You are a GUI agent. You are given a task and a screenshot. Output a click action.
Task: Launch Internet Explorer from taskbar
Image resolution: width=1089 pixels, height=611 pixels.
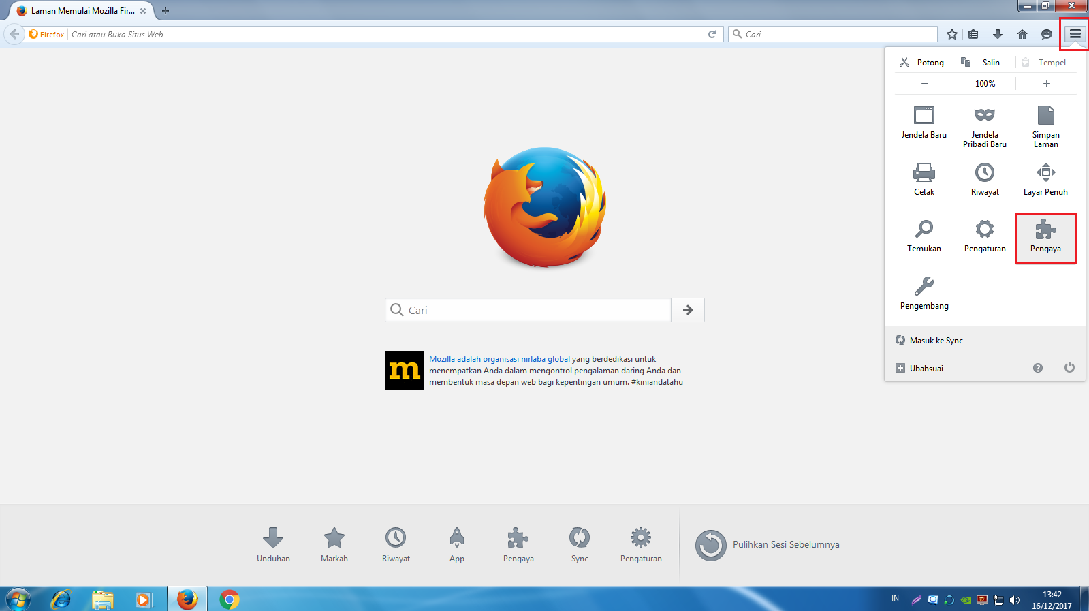pyautogui.click(x=61, y=599)
